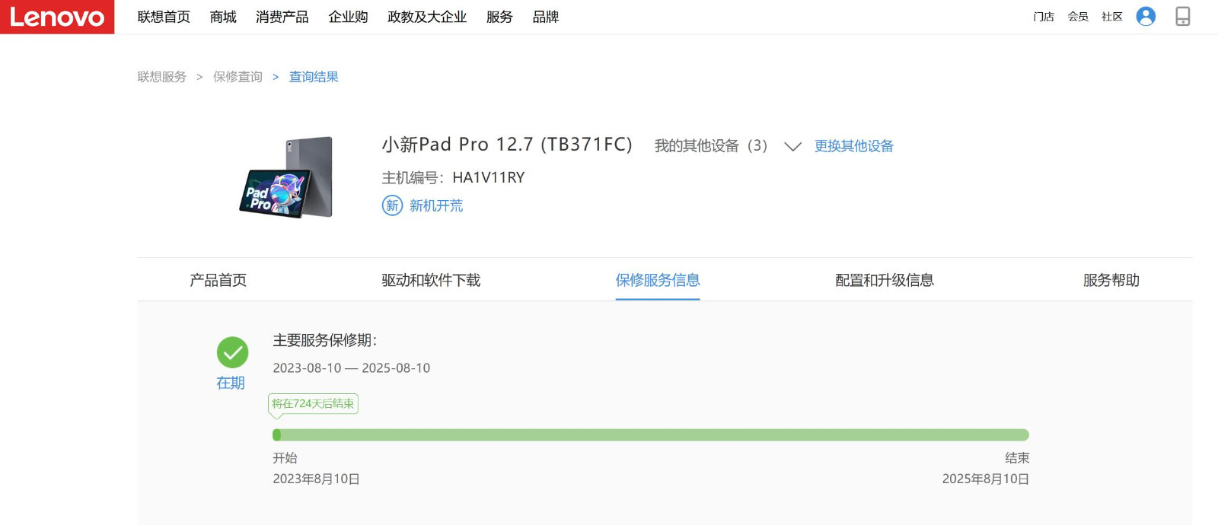
Task: Go to 保修查询 breadcrumb
Action: click(238, 77)
